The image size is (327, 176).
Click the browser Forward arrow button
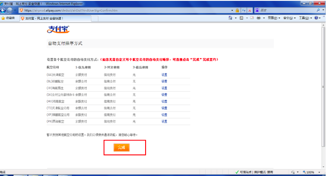(x=10, y=10)
